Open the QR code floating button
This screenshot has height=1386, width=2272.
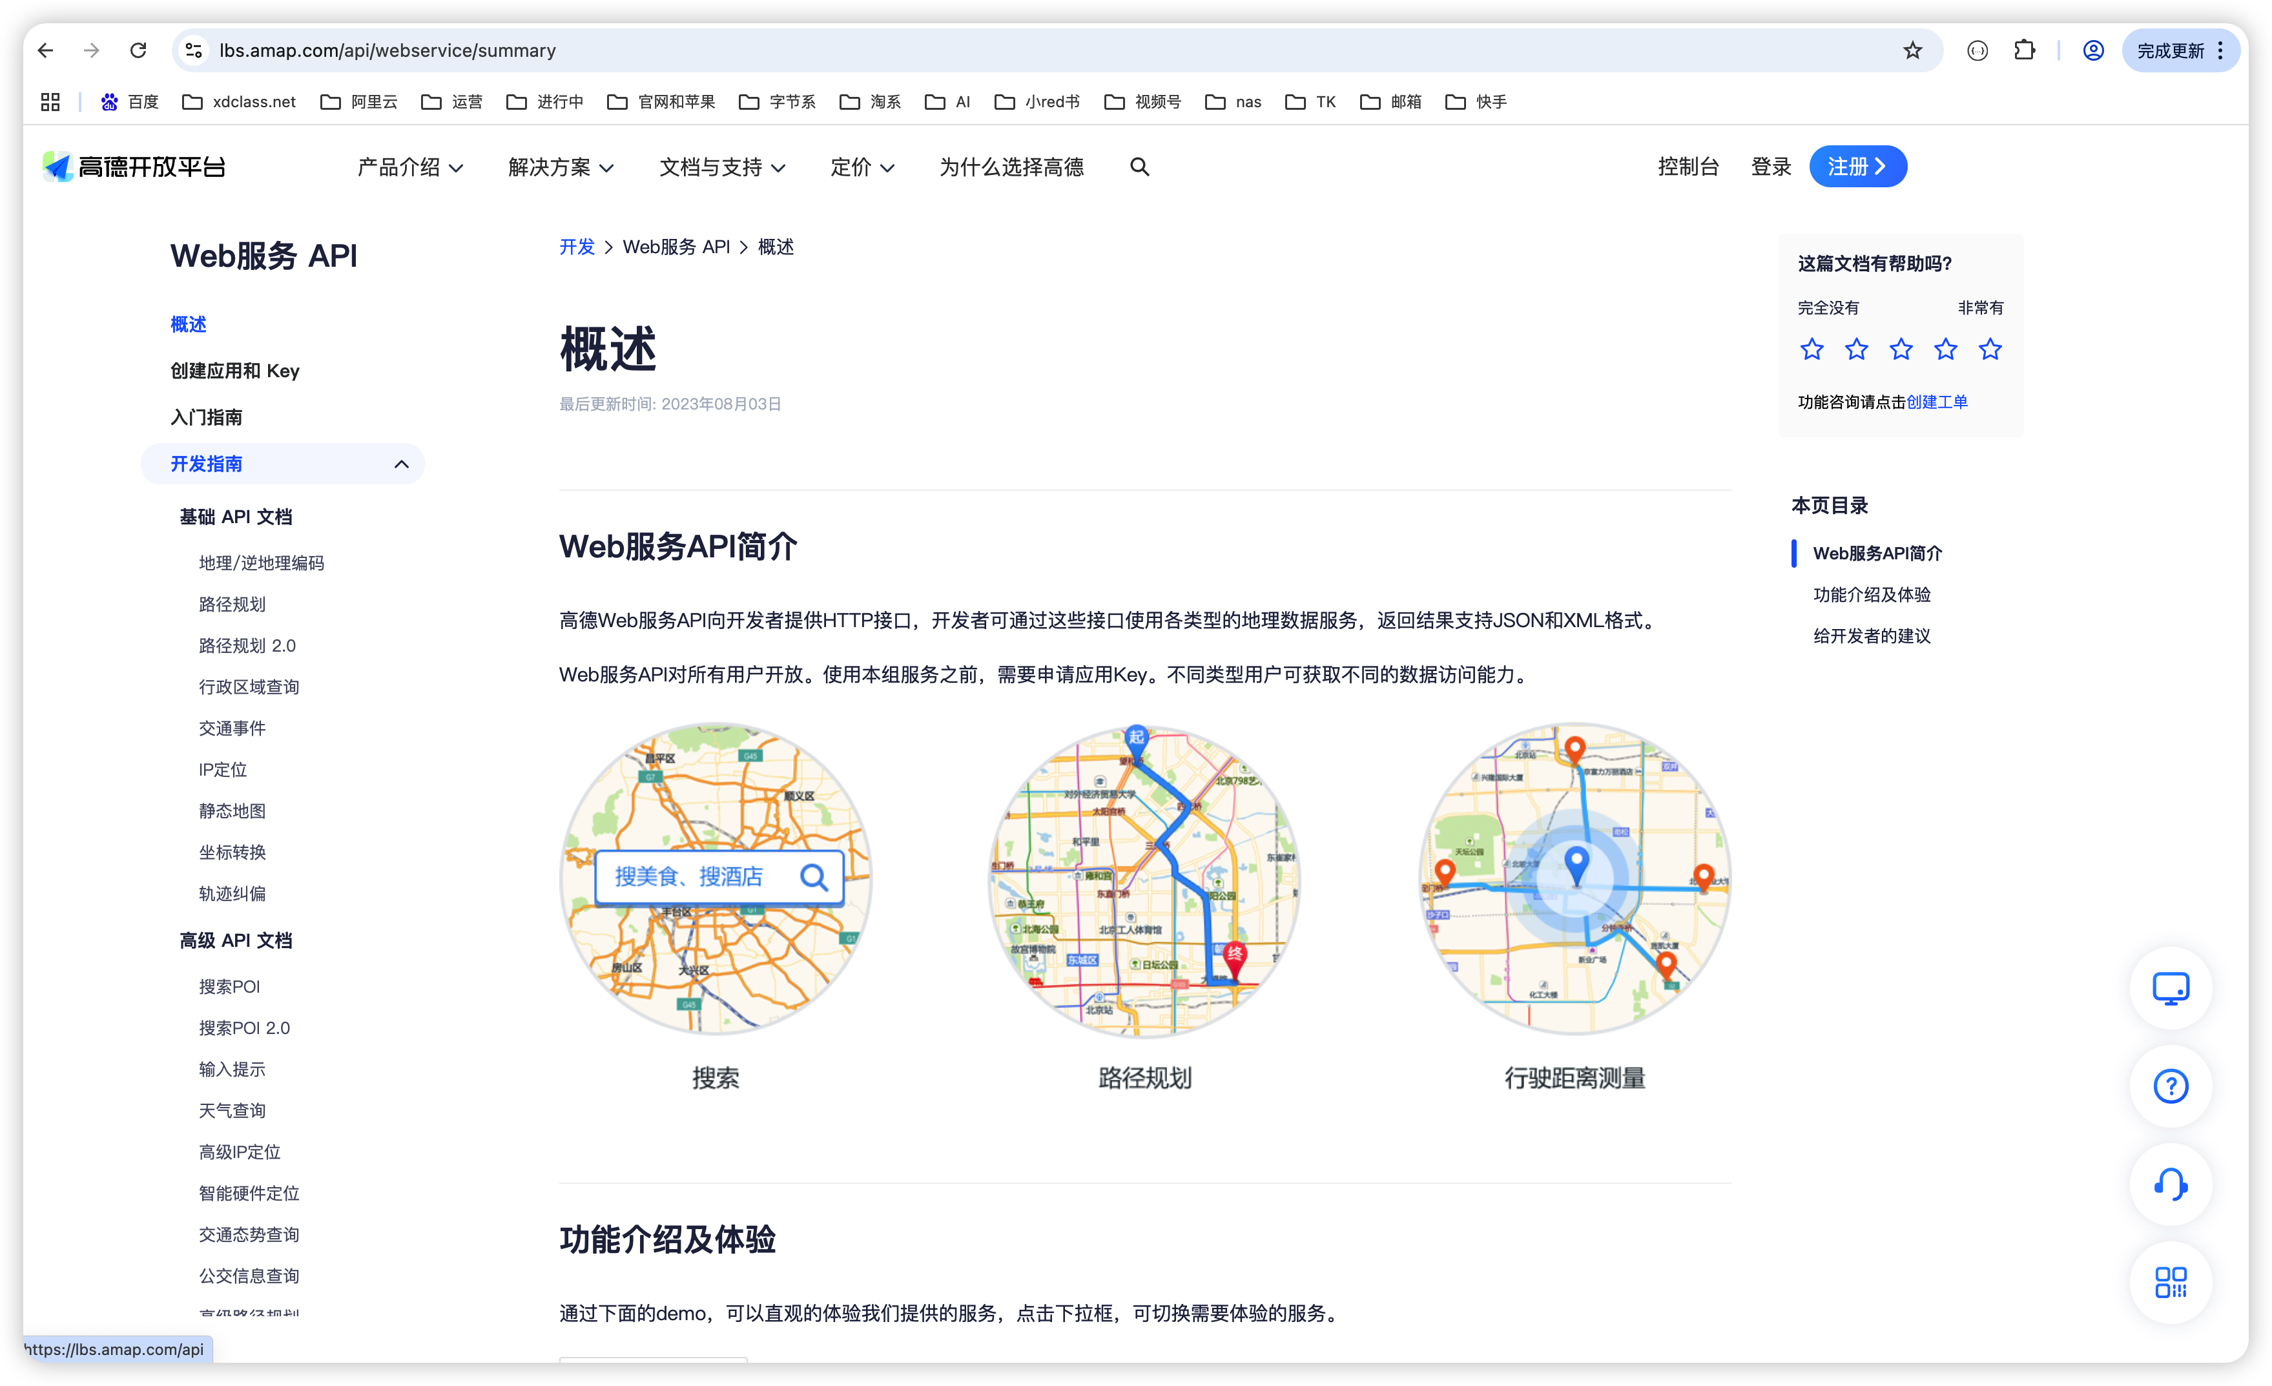pos(2171,1282)
